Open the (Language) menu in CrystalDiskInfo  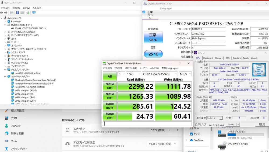(x=166, y=8)
